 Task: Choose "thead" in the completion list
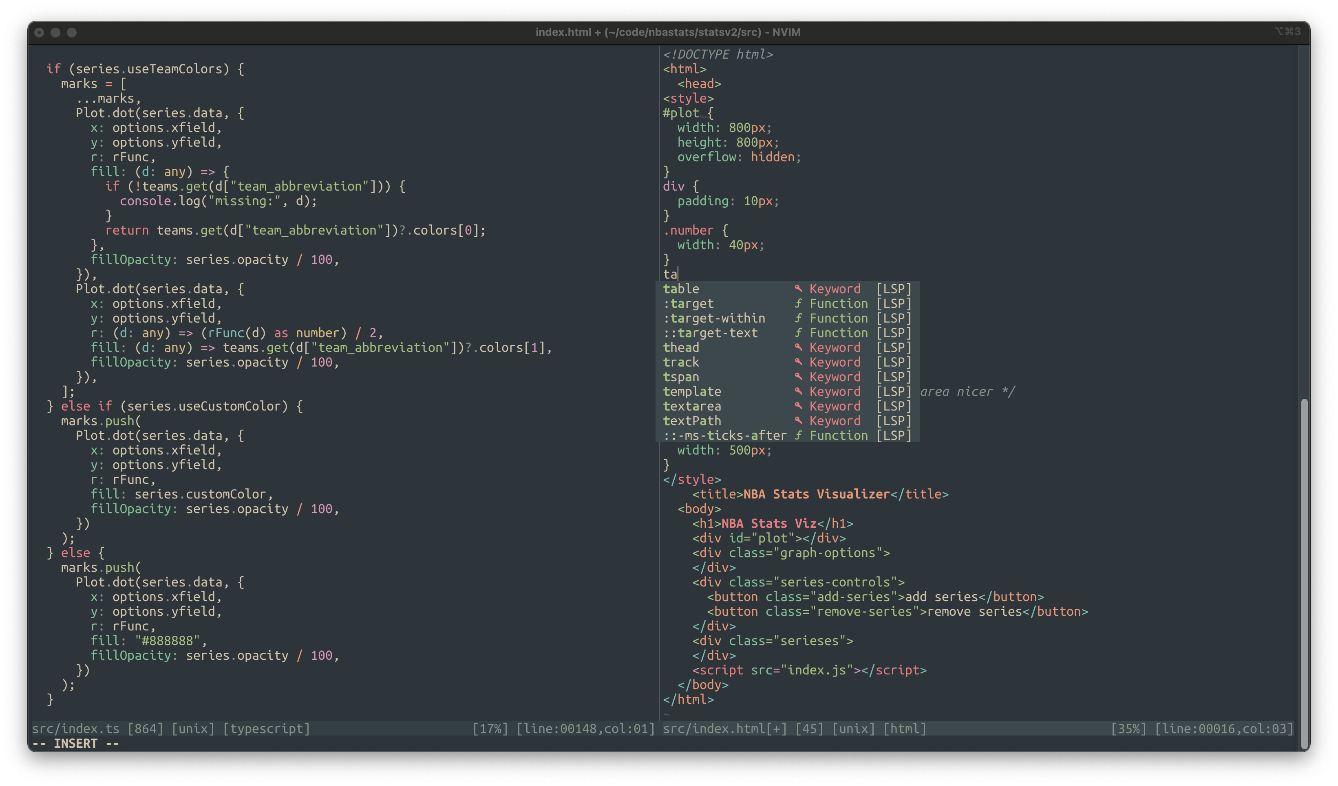pos(681,347)
